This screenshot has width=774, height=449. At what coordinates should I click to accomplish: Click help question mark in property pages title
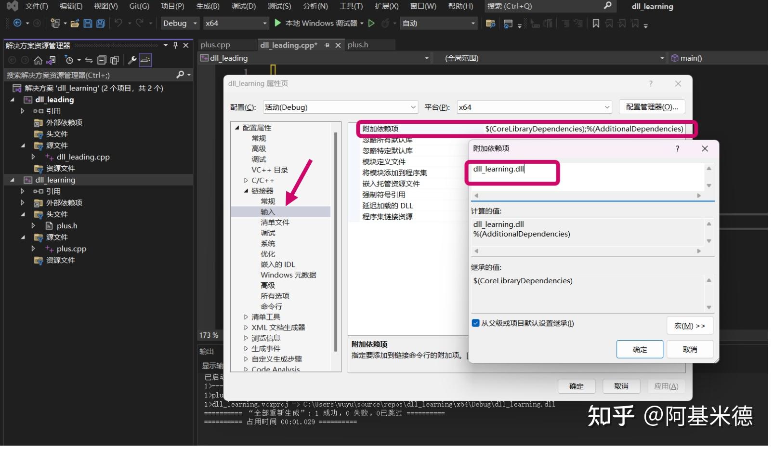click(650, 83)
